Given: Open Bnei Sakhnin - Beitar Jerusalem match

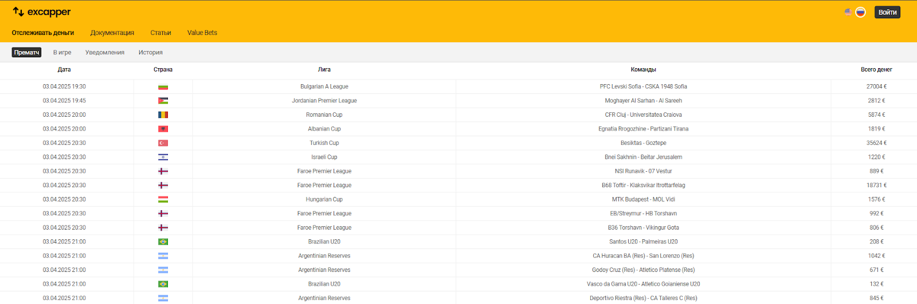Looking at the screenshot, I should tap(643, 157).
